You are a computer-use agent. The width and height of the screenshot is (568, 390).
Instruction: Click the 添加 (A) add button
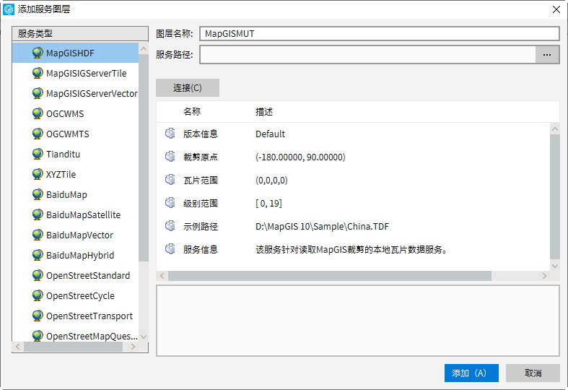(x=471, y=373)
